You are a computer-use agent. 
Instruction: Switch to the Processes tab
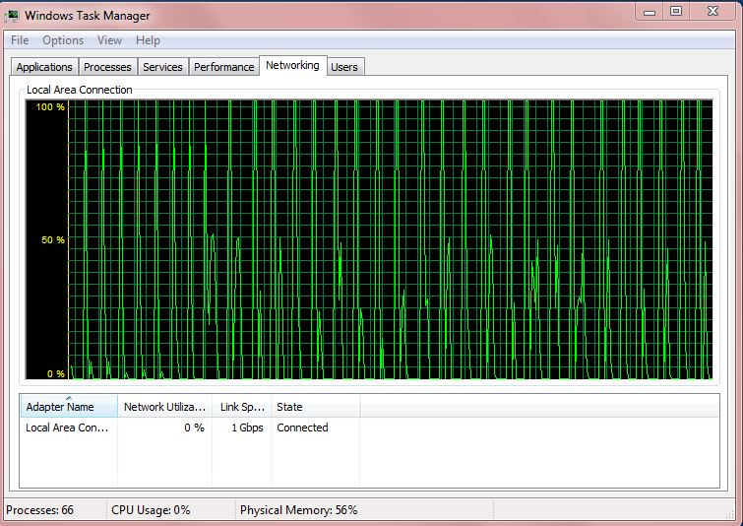coord(107,67)
